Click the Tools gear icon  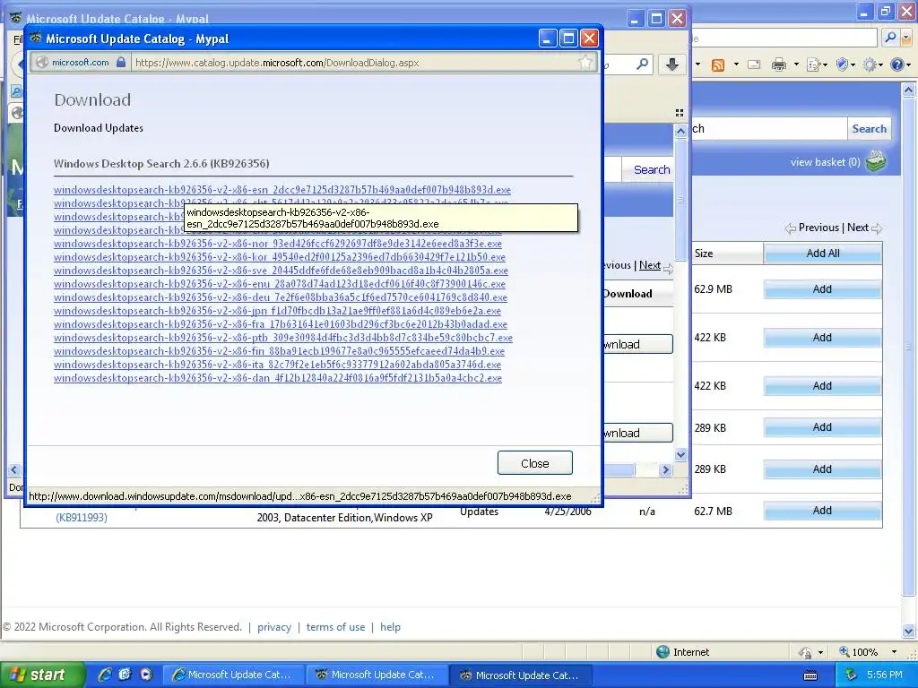[870, 64]
